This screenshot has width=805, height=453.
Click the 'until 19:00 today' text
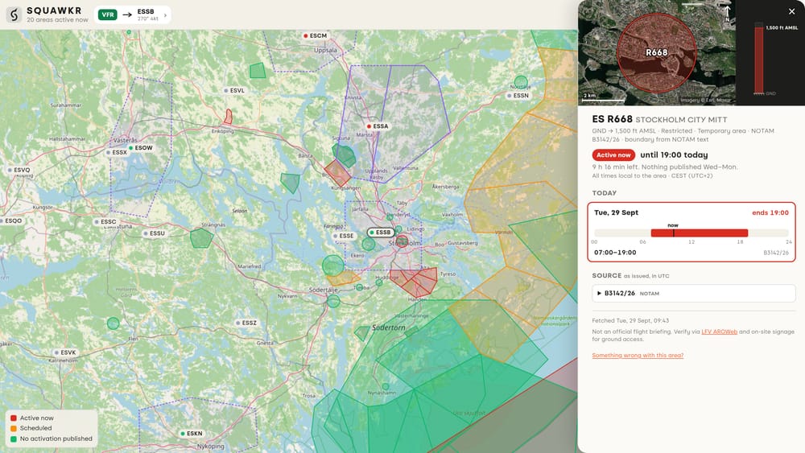tap(674, 155)
